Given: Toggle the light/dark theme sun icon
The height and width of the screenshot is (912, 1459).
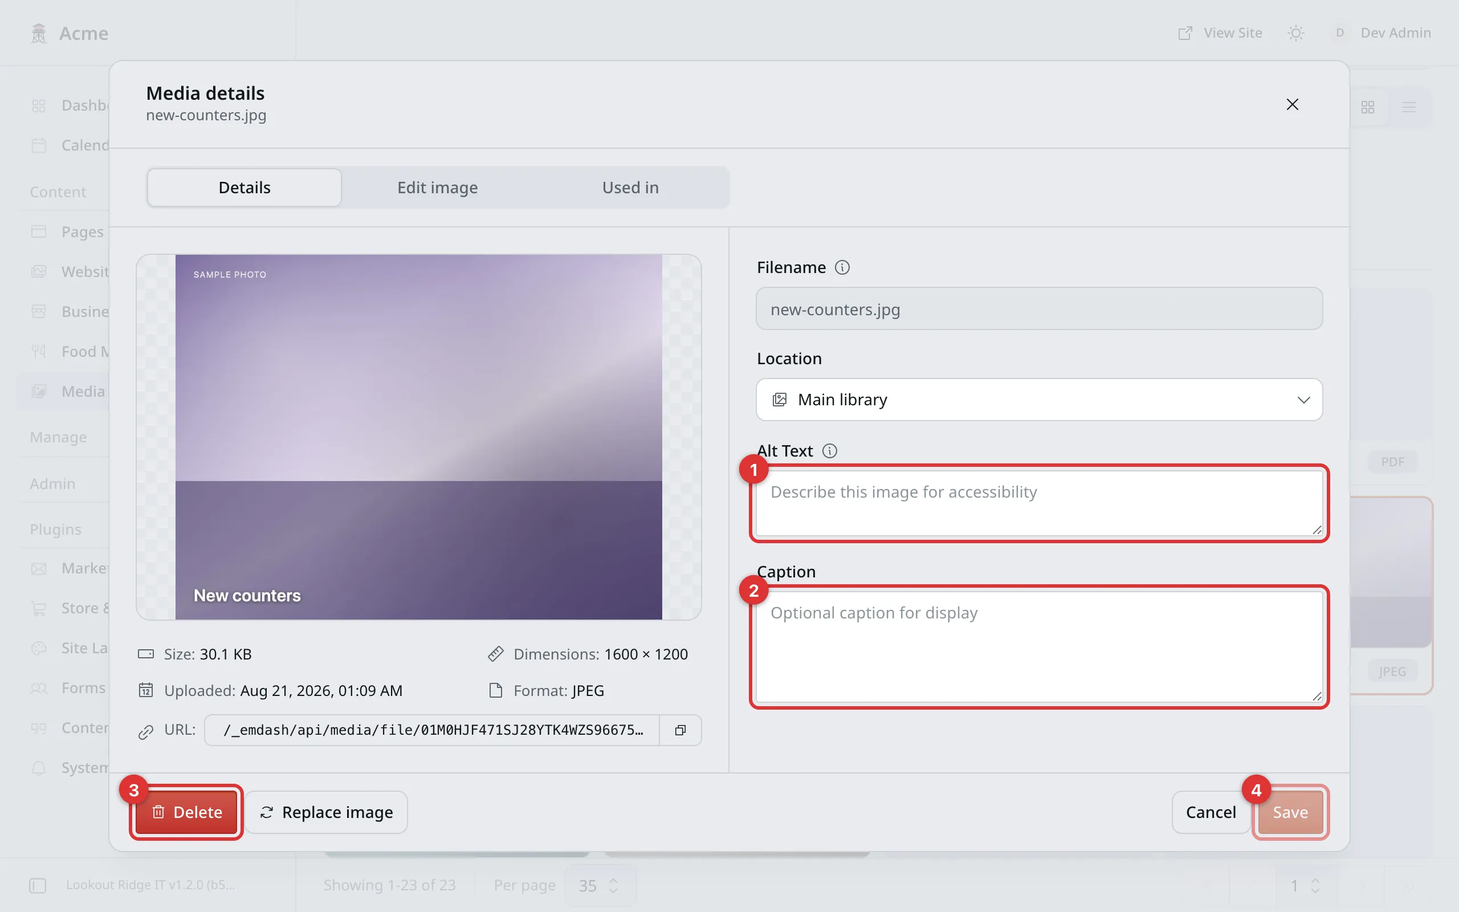Looking at the screenshot, I should pos(1295,33).
